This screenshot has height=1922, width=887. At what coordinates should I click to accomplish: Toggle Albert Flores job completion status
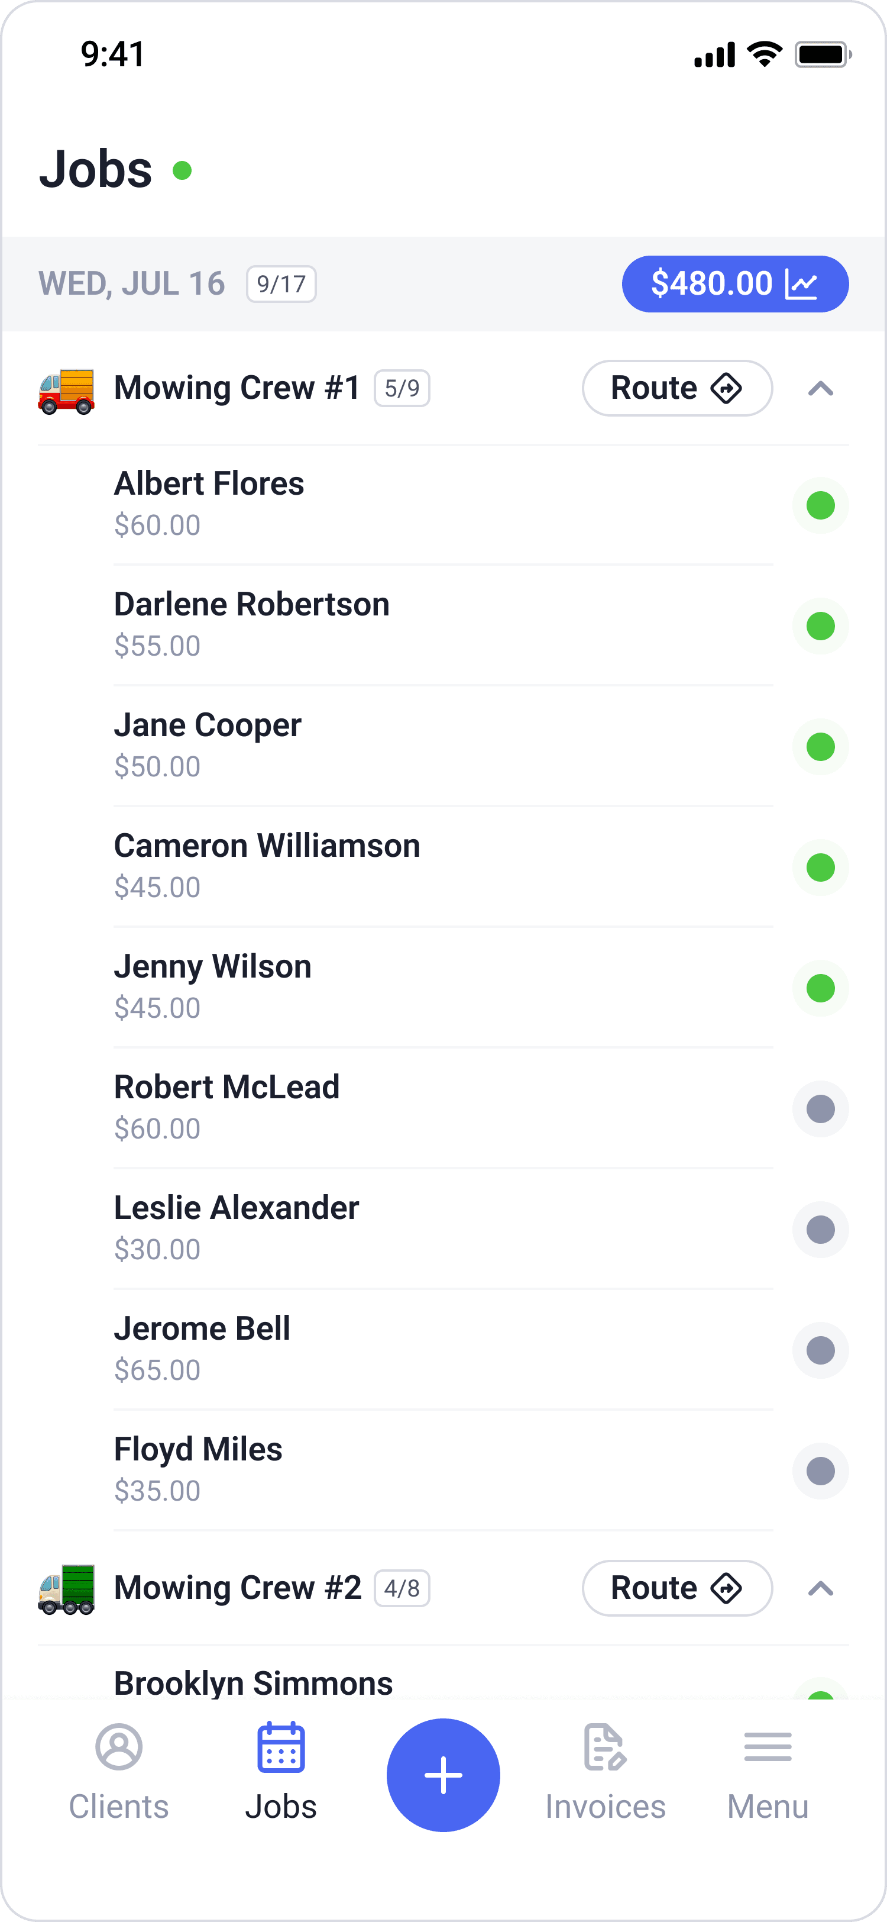pos(820,506)
